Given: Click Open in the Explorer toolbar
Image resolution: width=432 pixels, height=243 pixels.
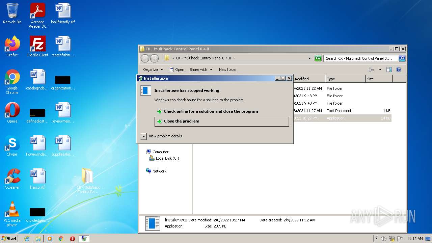Looking at the screenshot, I should [x=177, y=70].
